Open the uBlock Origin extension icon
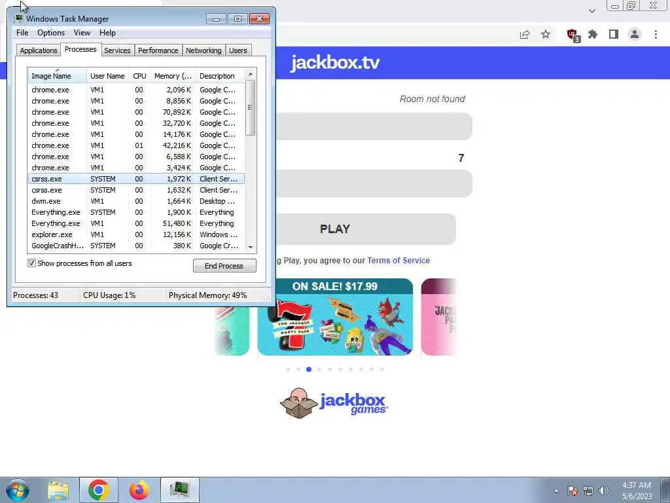Viewport: 670px width, 503px height. 573,35
